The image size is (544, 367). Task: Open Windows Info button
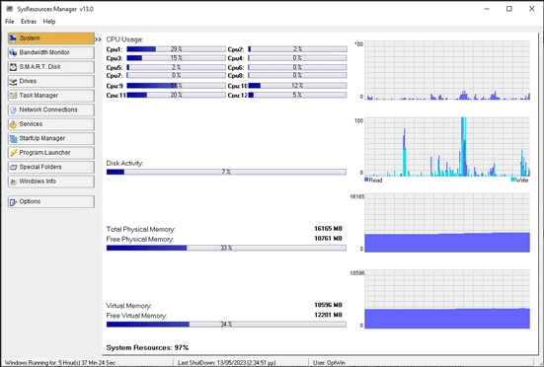coord(51,182)
